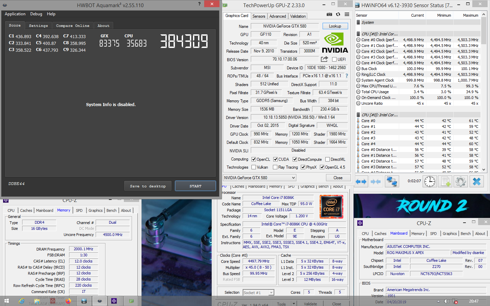This screenshot has width=490, height=306.
Task: Toggle the DirectML checkbox
Action: pyautogui.click(x=327, y=159)
